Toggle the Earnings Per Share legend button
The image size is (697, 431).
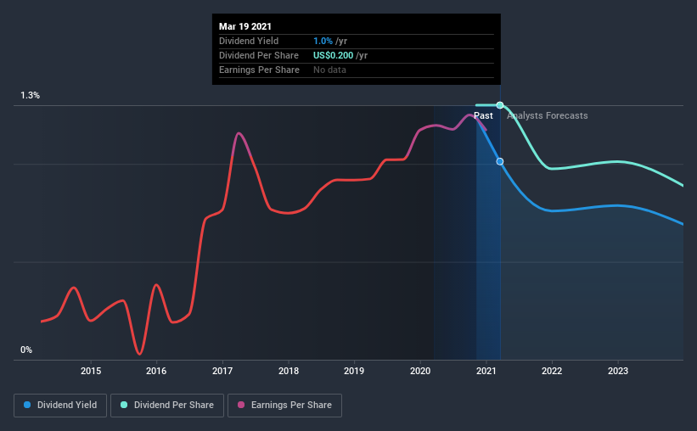click(x=284, y=406)
